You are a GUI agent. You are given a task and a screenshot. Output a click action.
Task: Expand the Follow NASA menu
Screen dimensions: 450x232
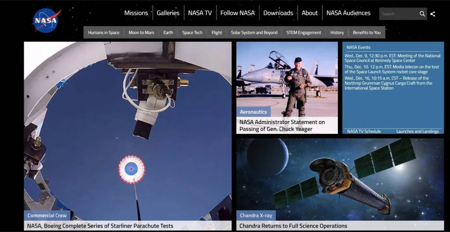(237, 13)
